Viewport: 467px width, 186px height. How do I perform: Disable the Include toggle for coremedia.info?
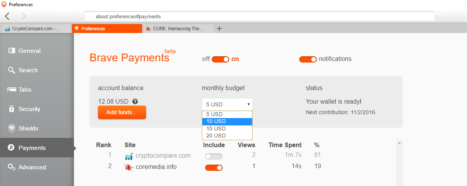[x=214, y=168]
